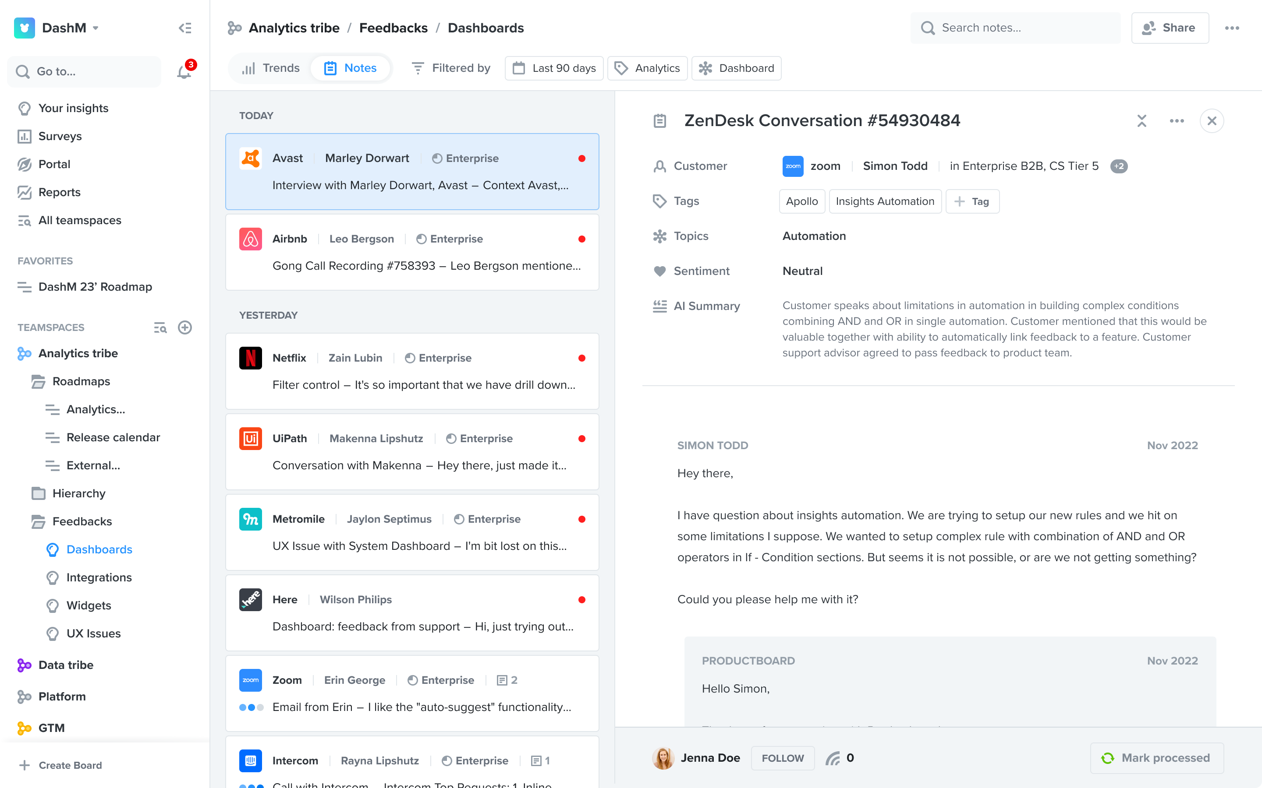This screenshot has height=788, width=1262.
Task: Open the DashM workspace dropdown arrow
Action: click(96, 28)
